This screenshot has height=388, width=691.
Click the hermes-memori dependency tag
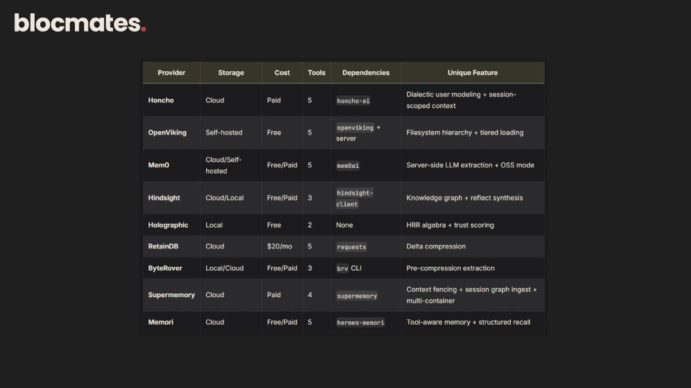click(x=360, y=322)
